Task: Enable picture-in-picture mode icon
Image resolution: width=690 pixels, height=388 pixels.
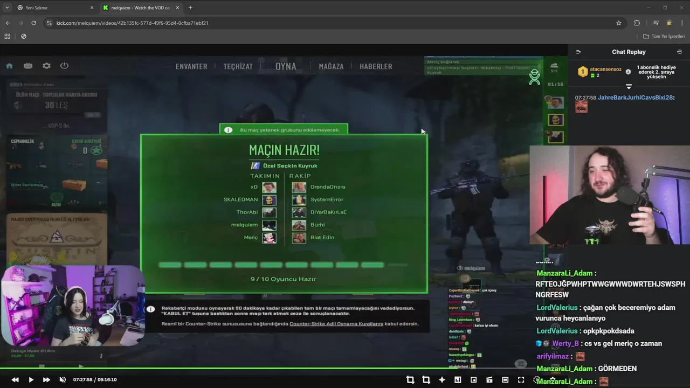Action: pos(473,380)
